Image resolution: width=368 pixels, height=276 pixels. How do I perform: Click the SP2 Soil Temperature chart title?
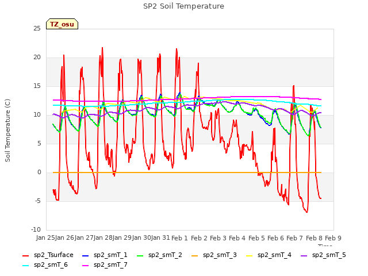pos(184,6)
